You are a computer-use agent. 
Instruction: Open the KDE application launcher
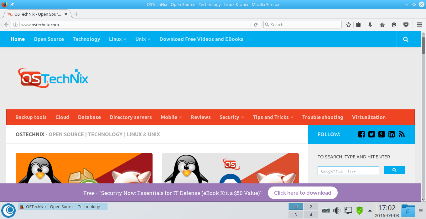coord(8,210)
